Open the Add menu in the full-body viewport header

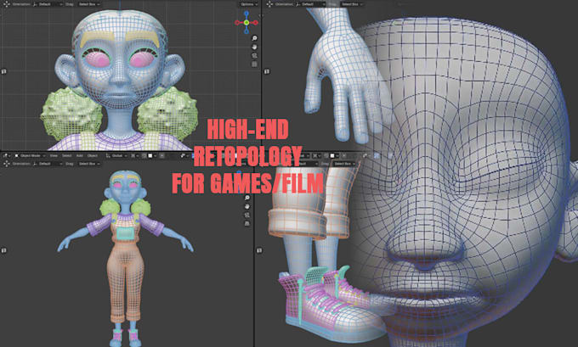79,155
